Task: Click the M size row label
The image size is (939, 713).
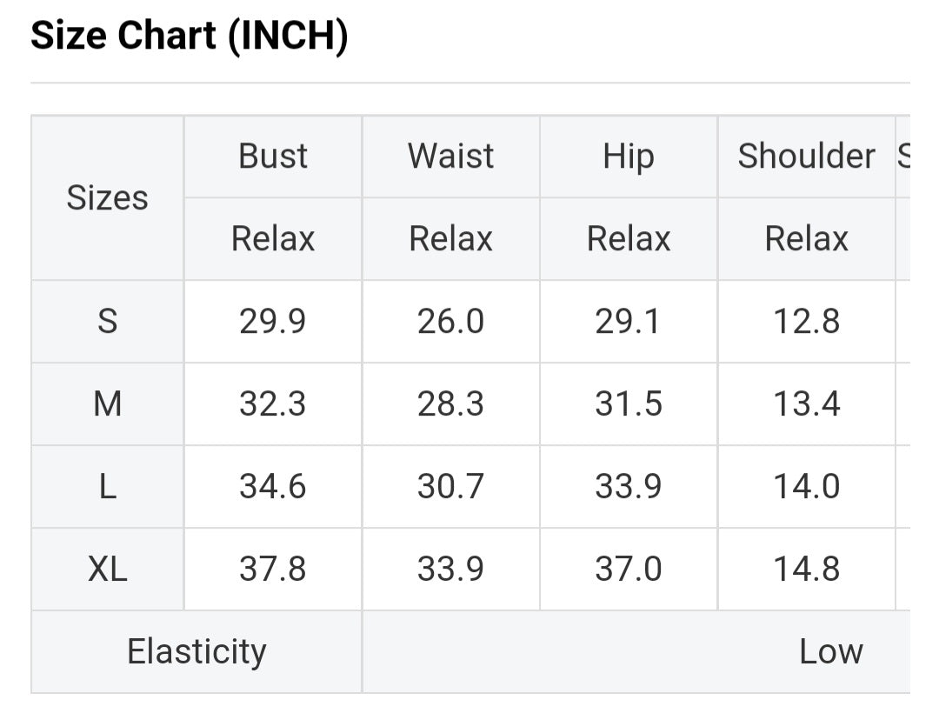Action: coord(107,404)
